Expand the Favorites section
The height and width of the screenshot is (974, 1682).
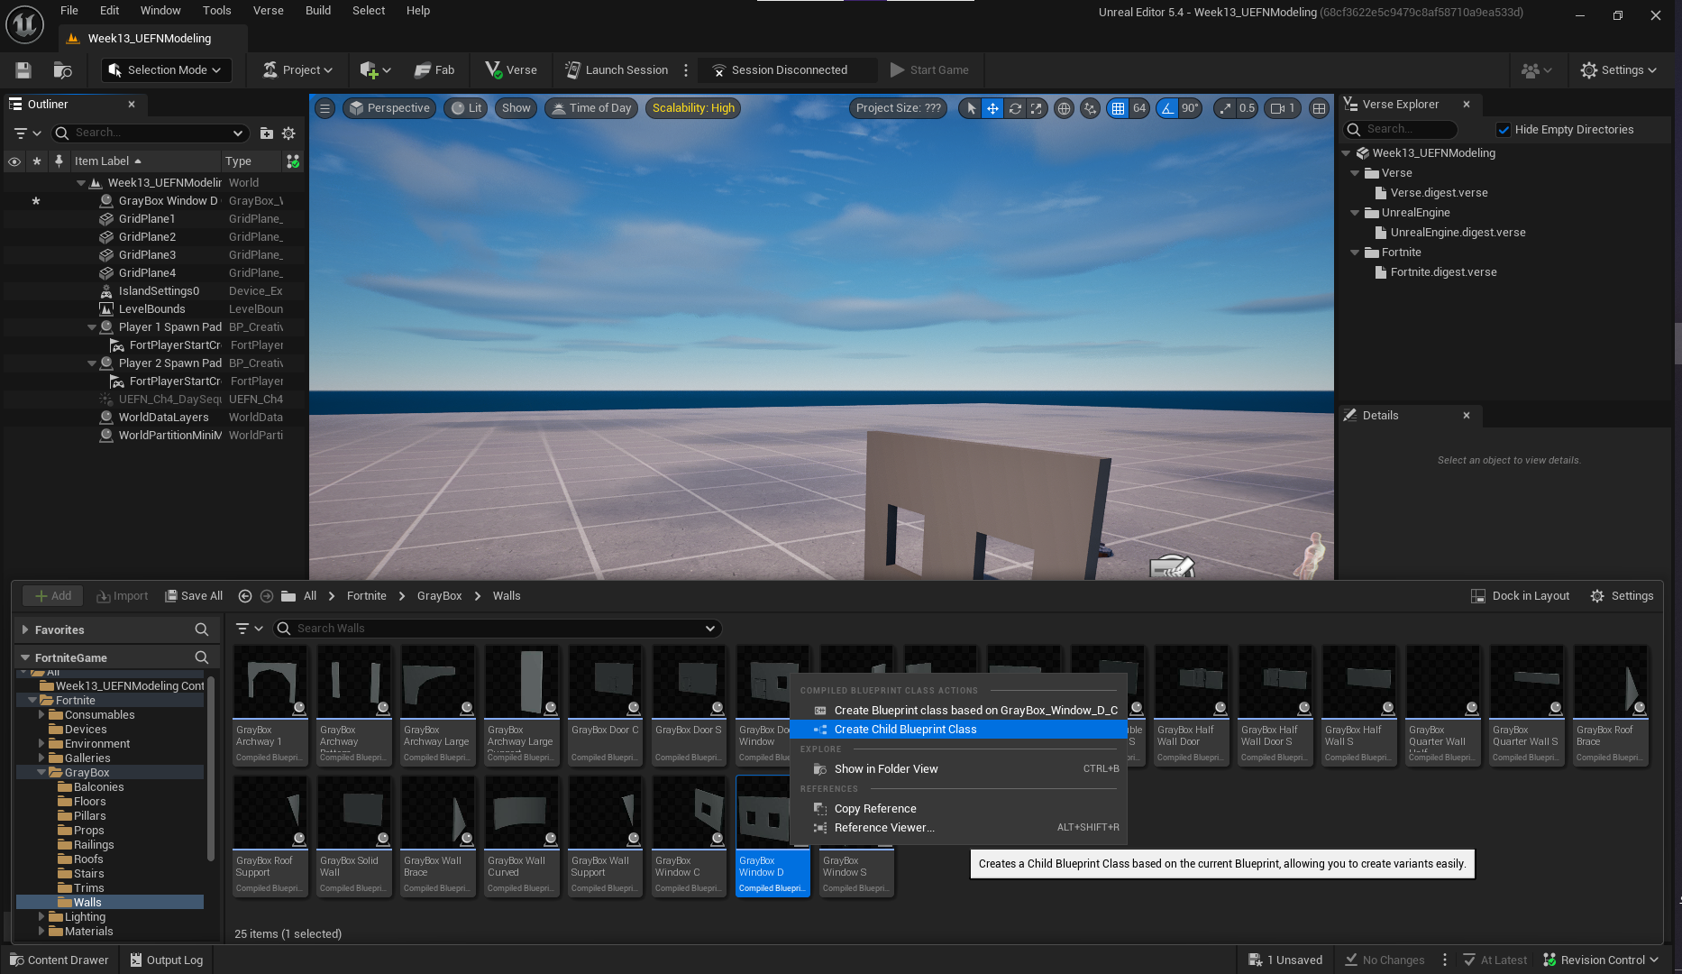(25, 629)
